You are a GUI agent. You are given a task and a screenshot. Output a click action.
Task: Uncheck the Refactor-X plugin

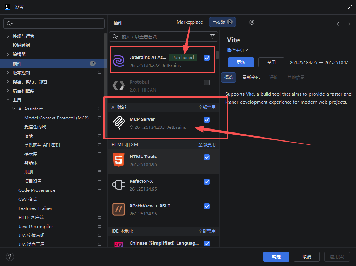pyautogui.click(x=207, y=182)
